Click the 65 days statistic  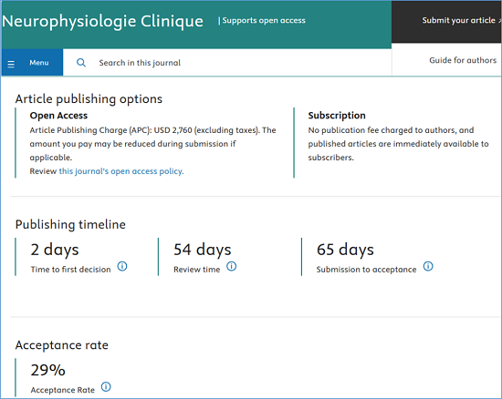pyautogui.click(x=345, y=250)
